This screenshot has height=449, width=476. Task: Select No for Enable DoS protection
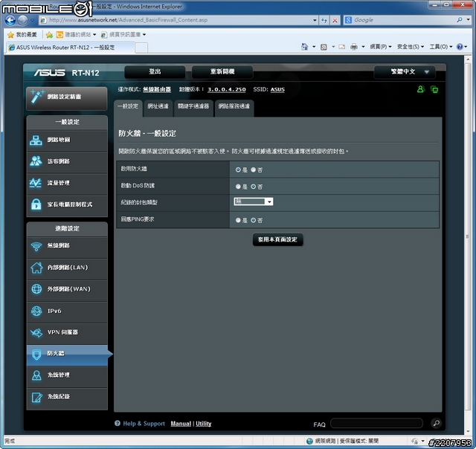point(253,187)
